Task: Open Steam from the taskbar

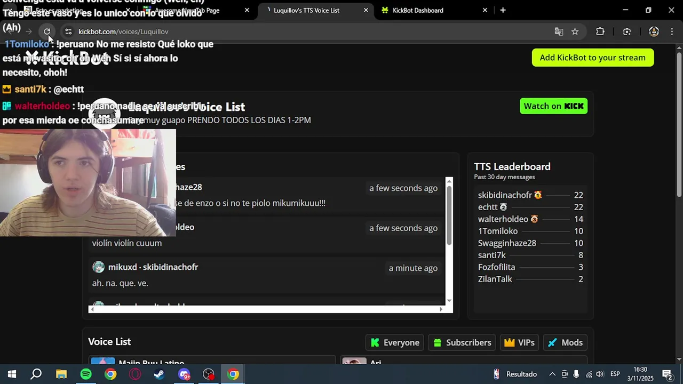Action: (159, 374)
